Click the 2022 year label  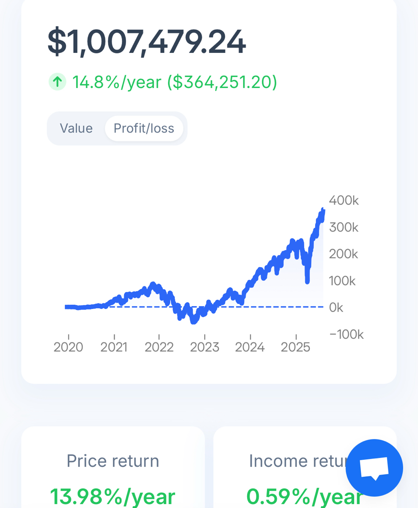[159, 347]
